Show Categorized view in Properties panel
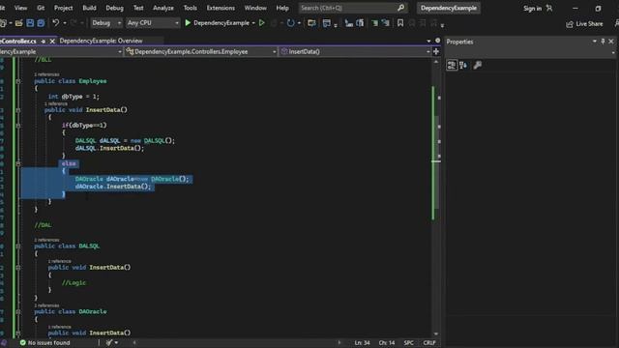Image resolution: width=619 pixels, height=348 pixels. (x=452, y=65)
